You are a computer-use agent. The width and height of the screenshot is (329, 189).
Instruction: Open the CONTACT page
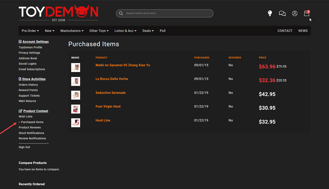point(285,30)
